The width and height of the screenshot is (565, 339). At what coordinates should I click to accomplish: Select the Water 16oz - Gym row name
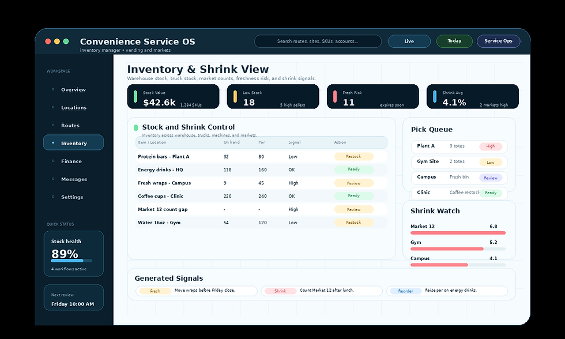click(x=159, y=223)
